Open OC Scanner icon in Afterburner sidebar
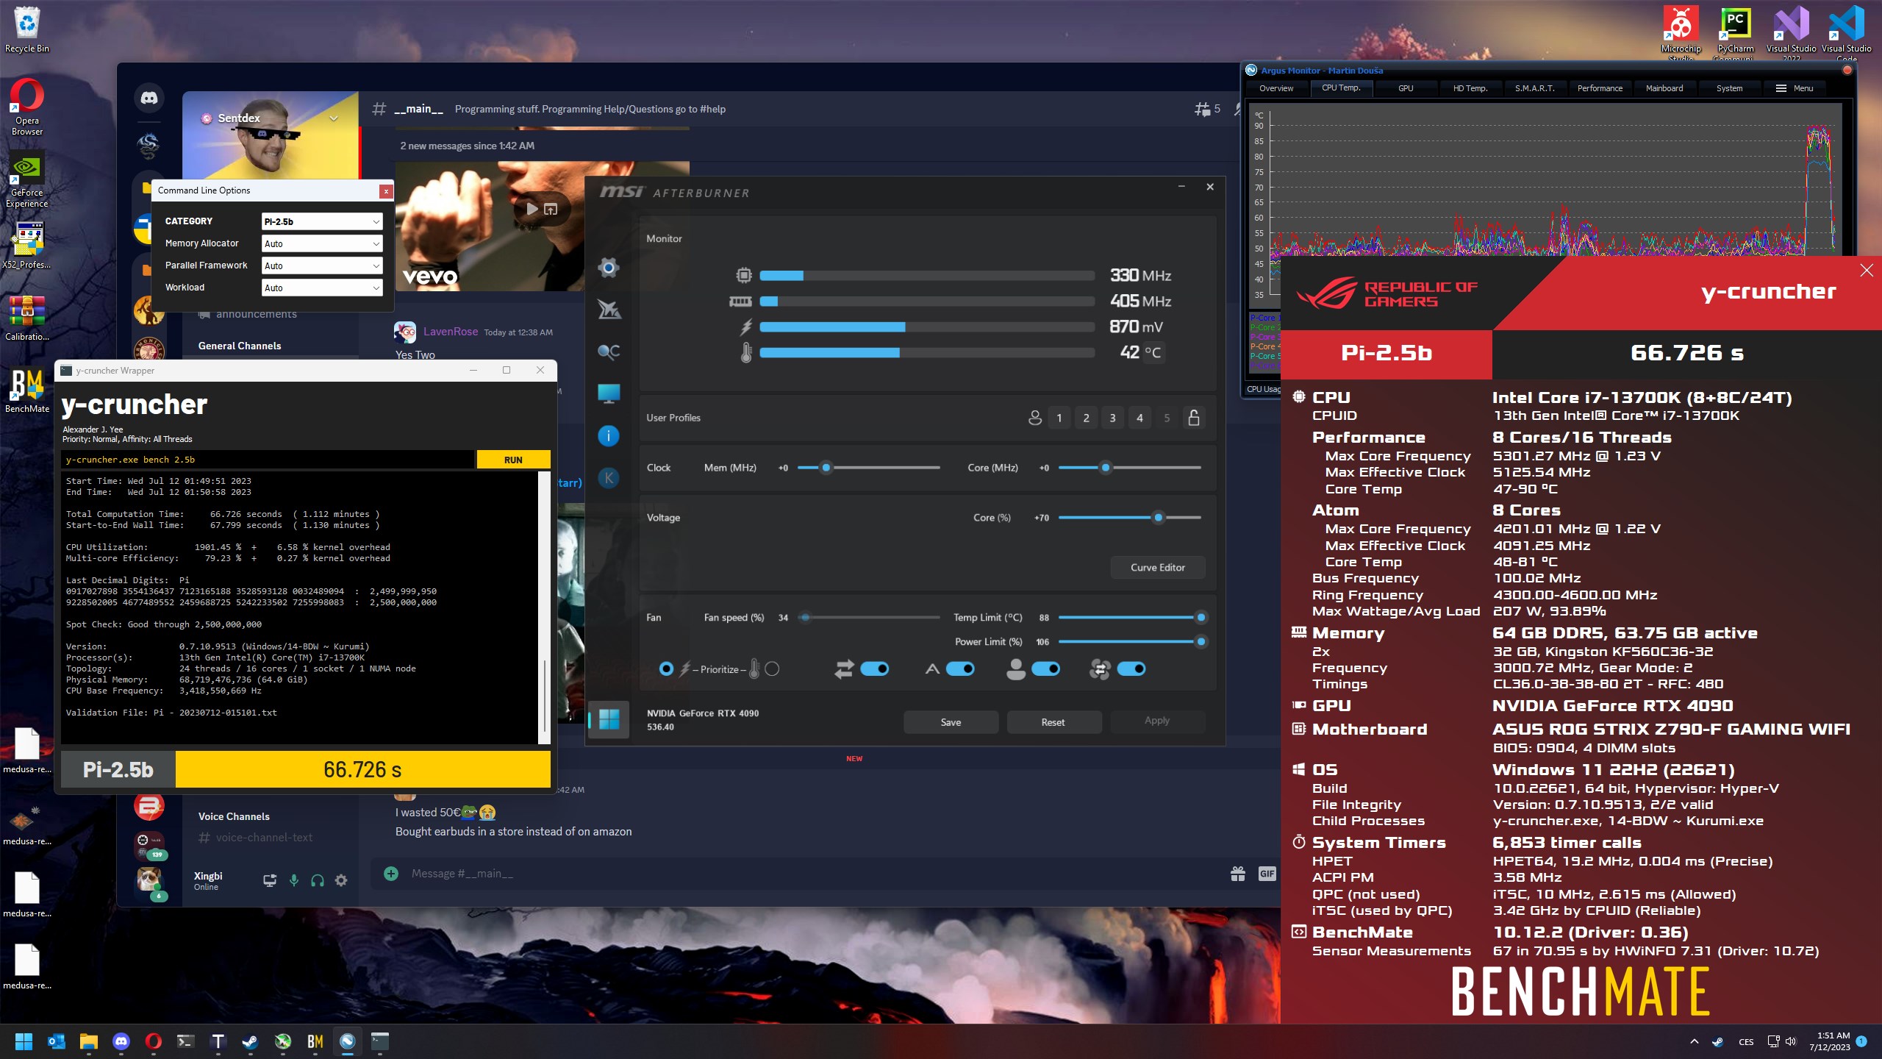The width and height of the screenshot is (1882, 1059). (609, 352)
